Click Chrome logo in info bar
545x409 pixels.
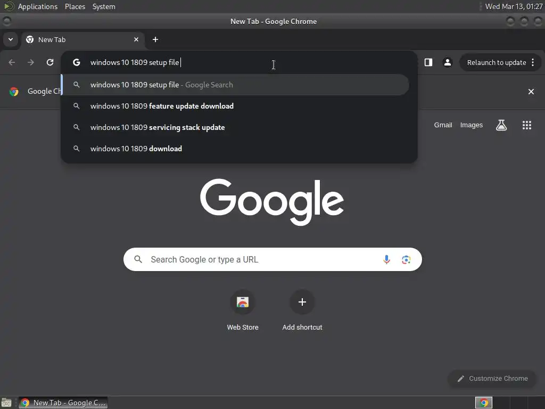click(x=14, y=92)
